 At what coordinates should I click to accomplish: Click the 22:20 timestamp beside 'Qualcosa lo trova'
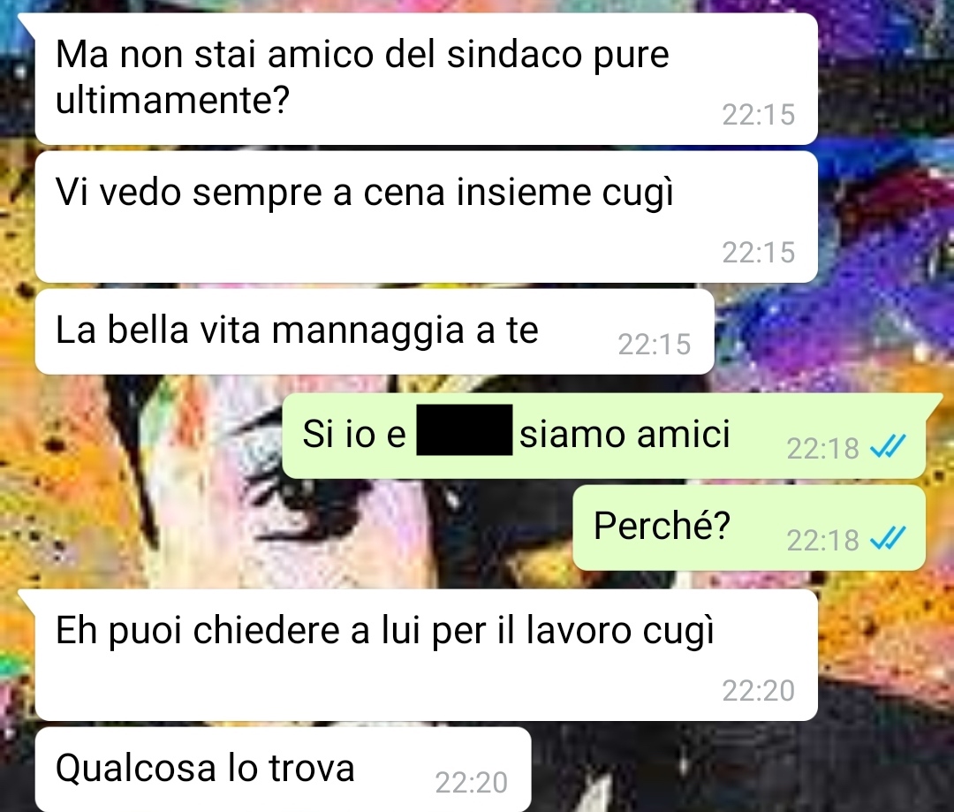(472, 783)
